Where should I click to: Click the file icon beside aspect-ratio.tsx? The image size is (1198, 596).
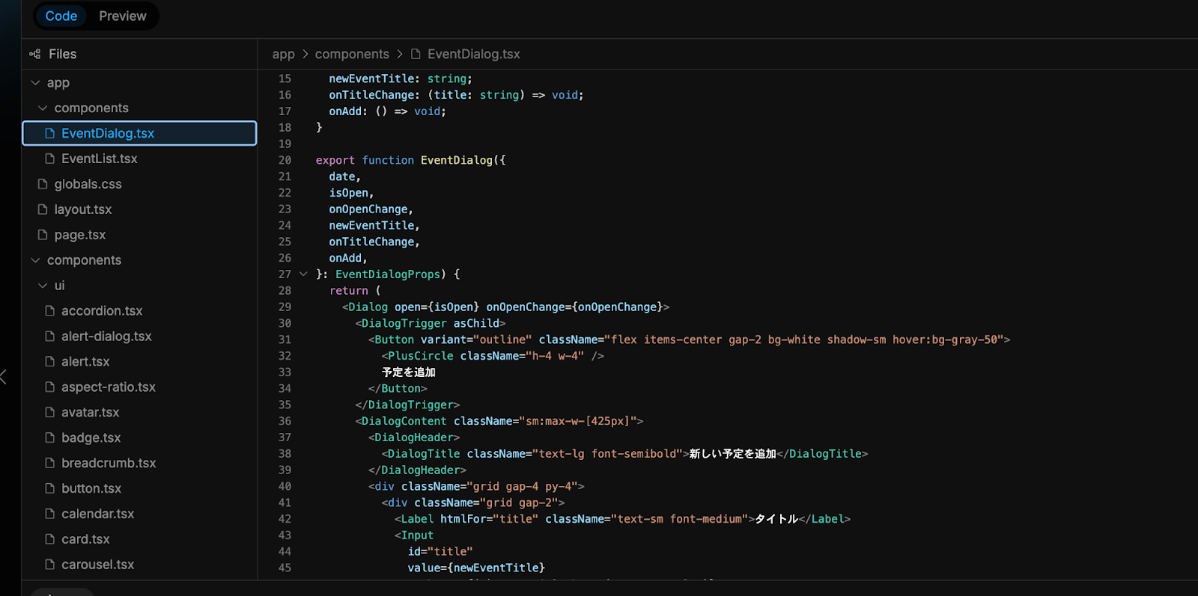pyautogui.click(x=50, y=387)
